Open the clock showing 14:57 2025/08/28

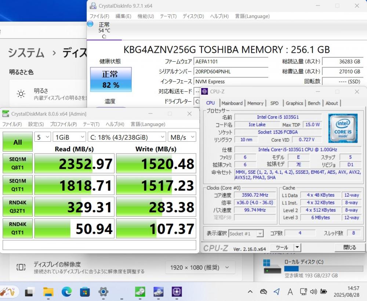(346, 291)
